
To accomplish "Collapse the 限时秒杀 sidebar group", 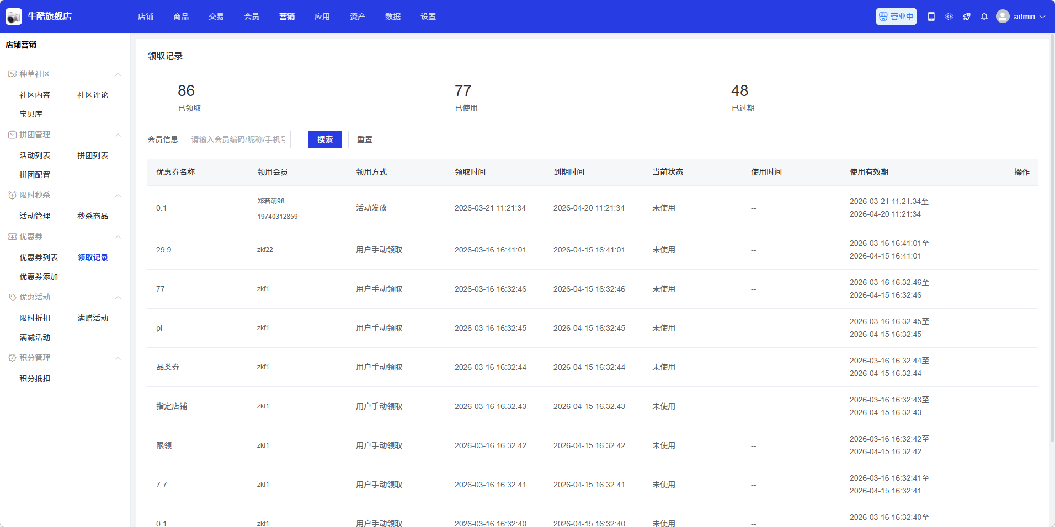I will [x=118, y=196].
